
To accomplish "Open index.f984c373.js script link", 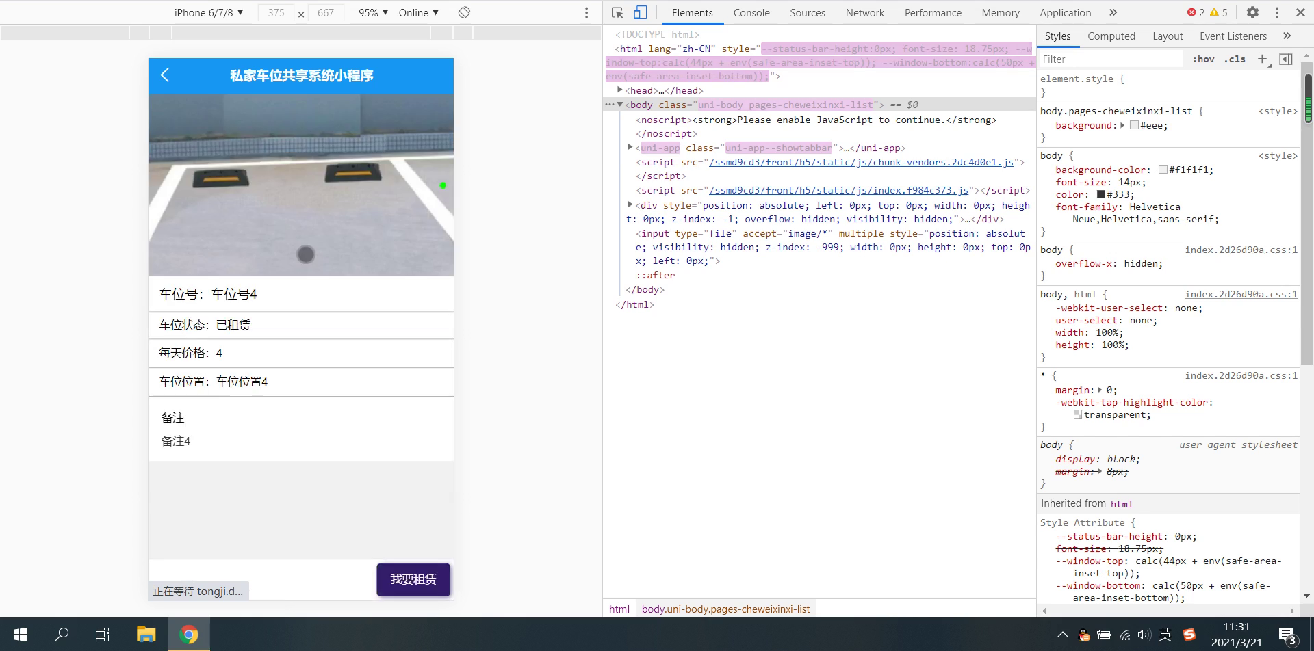I will [x=839, y=190].
